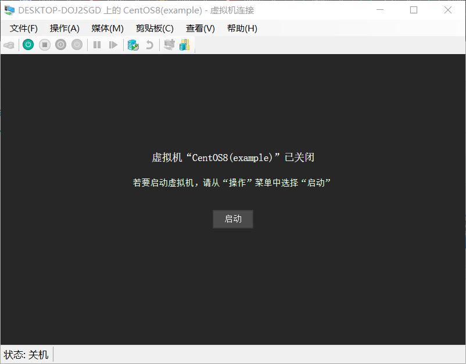This screenshot has height=364, width=466.
Task: Open the 文件(F) menu
Action: (24, 28)
